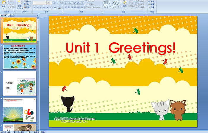Open the Columns dropdown in paragraph group
The width and height of the screenshot is (208, 133).
82,7
